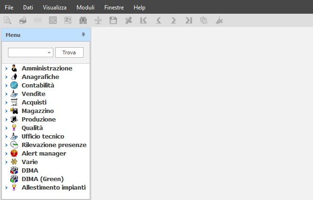Select the DIMA entry label
Screen dimensions: 313x200
click(x=30, y=170)
